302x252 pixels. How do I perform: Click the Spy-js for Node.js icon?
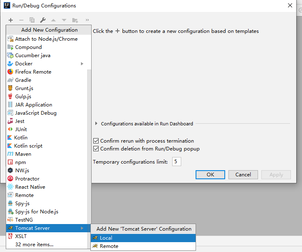point(10,212)
